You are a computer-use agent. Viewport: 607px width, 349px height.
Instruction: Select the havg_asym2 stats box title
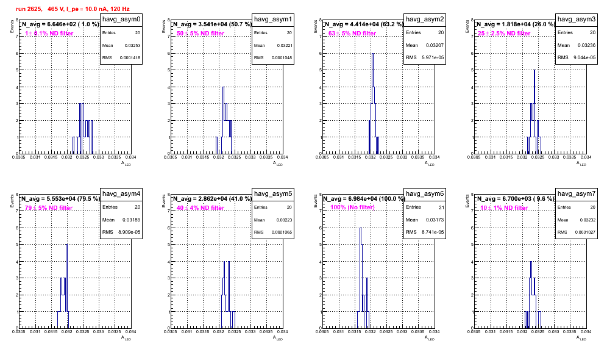pos(425,20)
